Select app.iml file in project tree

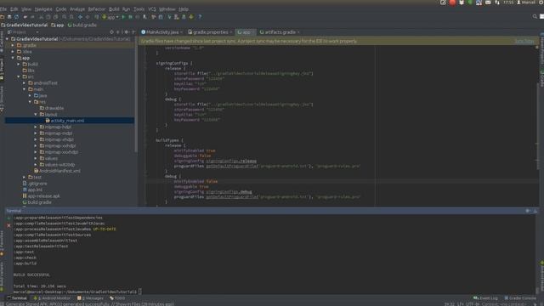[x=32, y=190]
